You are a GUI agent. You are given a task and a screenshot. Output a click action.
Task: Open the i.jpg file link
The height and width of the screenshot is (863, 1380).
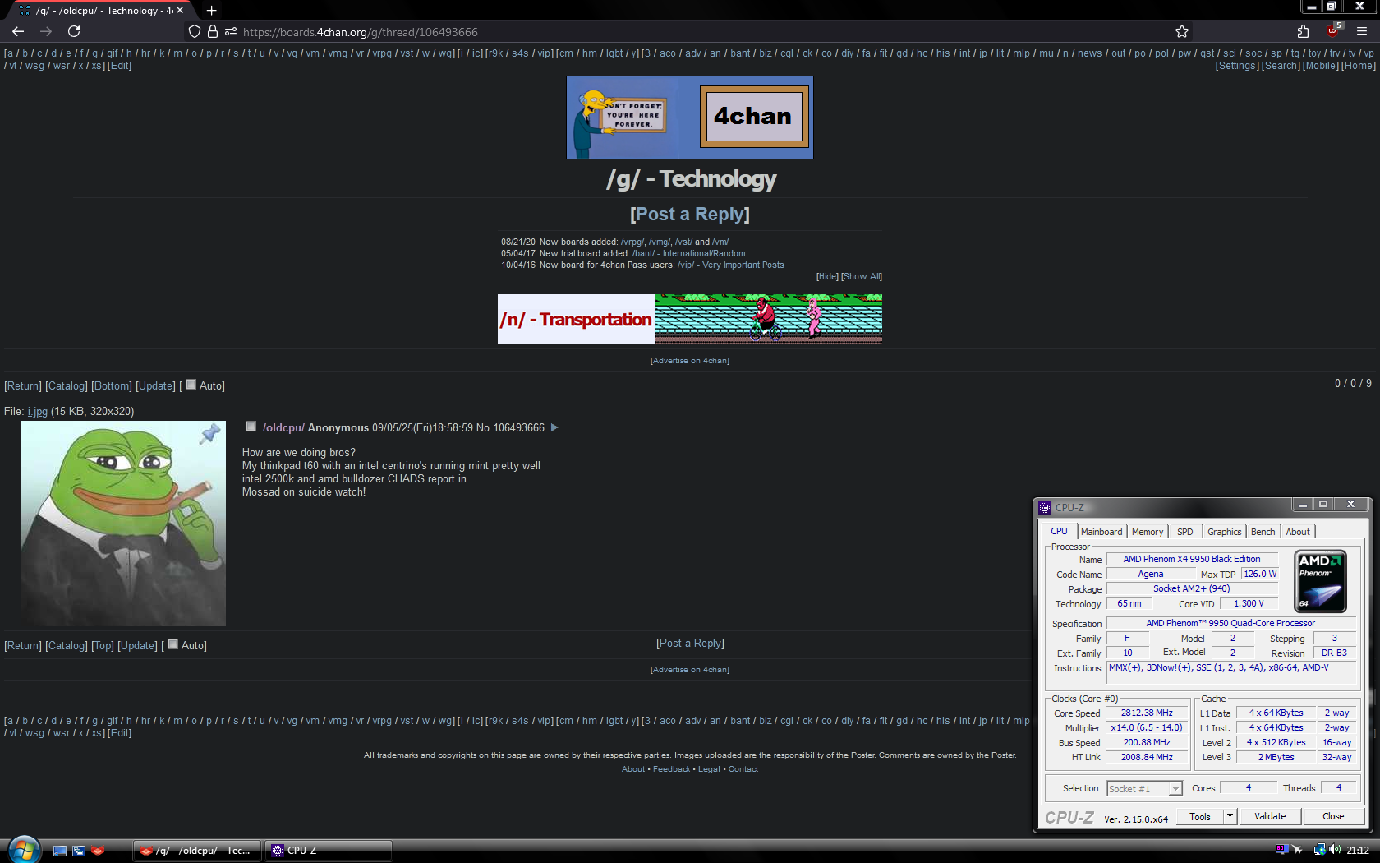pos(38,411)
